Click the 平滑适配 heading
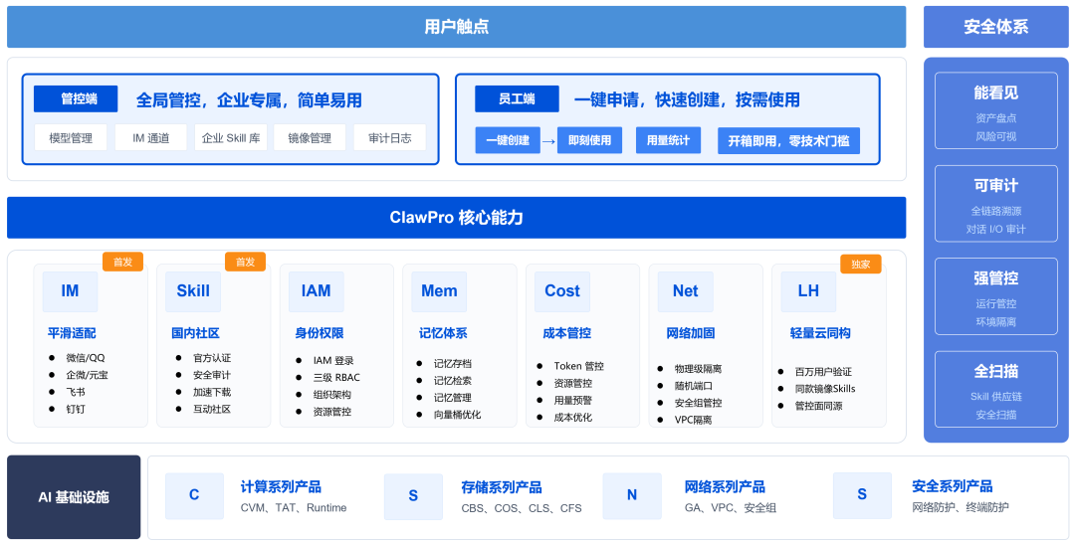This screenshot has height=545, width=1075. 72,333
